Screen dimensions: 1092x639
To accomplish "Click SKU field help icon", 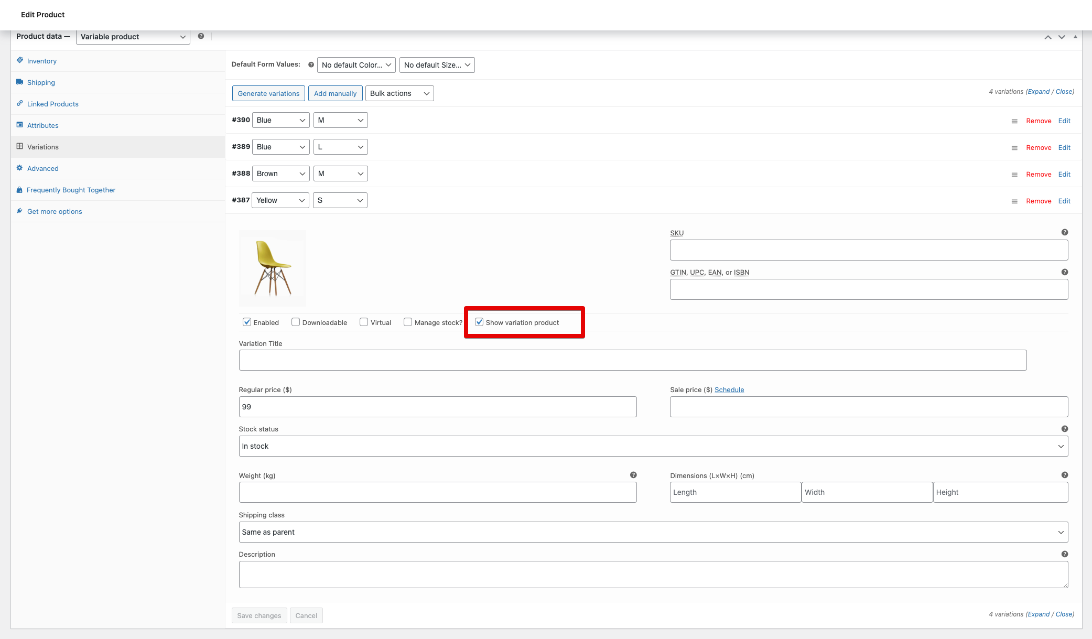I will click(x=1064, y=232).
